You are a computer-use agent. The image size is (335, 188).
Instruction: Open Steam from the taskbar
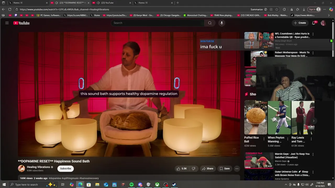[174, 185]
